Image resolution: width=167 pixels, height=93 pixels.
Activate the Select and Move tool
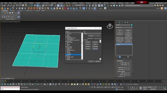click(35, 5)
